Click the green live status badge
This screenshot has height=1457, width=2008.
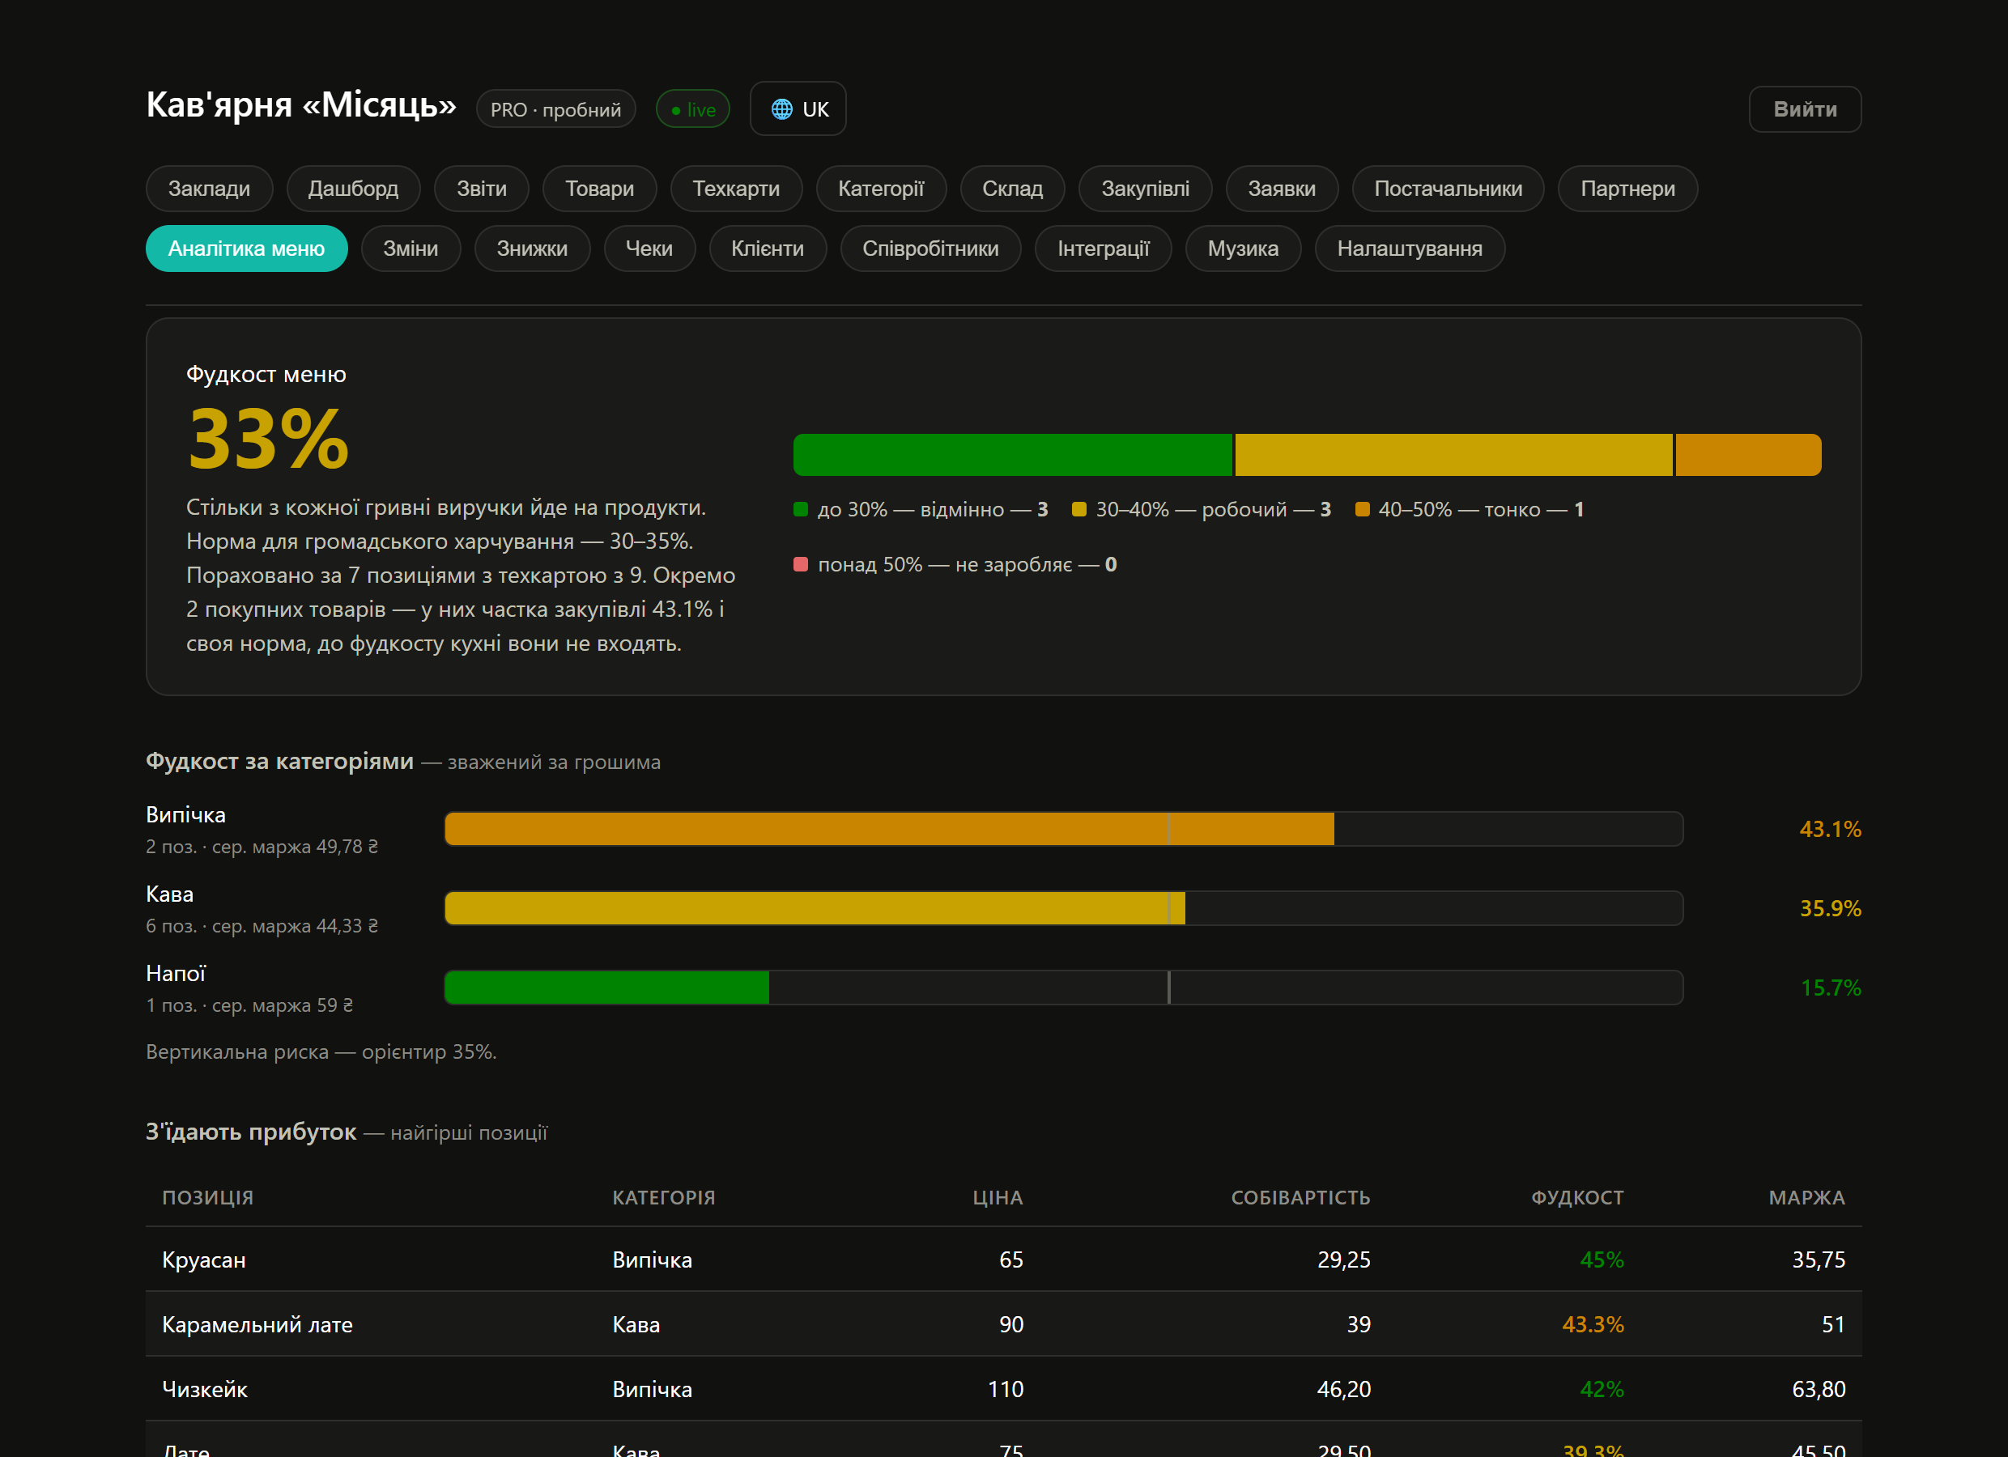pyautogui.click(x=693, y=109)
